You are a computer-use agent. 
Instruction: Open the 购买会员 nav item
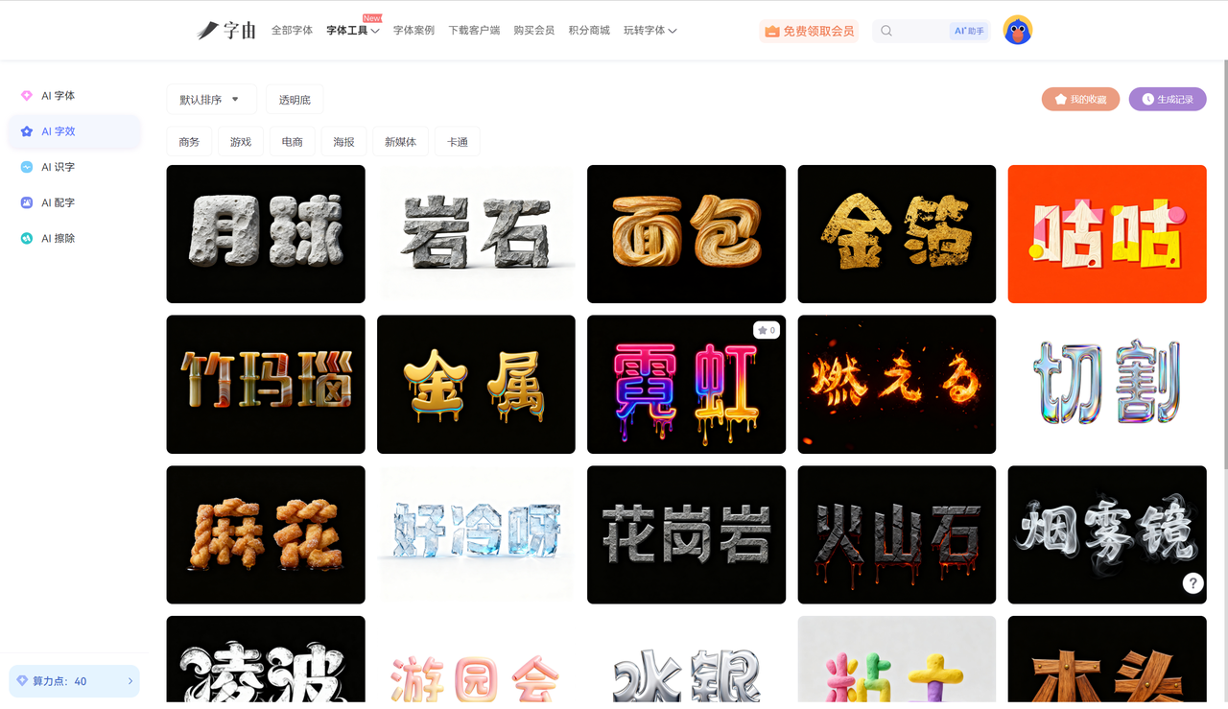(533, 31)
